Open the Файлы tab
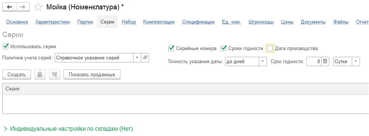369x136 pixels. tap(341, 22)
